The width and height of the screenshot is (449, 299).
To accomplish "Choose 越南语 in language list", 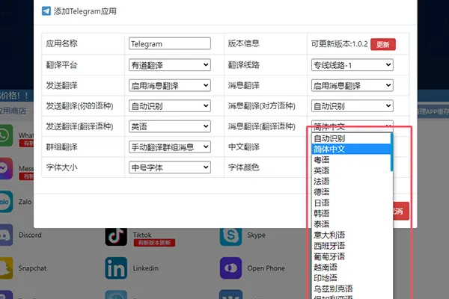I will click(351, 267).
